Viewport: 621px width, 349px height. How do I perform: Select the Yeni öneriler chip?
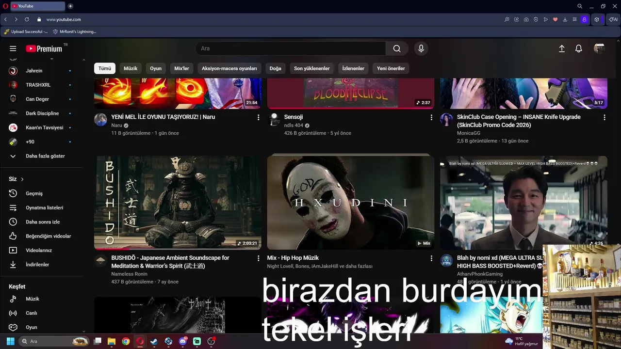point(391,68)
